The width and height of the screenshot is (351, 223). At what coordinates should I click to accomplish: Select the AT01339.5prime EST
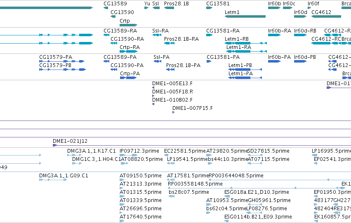[x=122, y=204]
